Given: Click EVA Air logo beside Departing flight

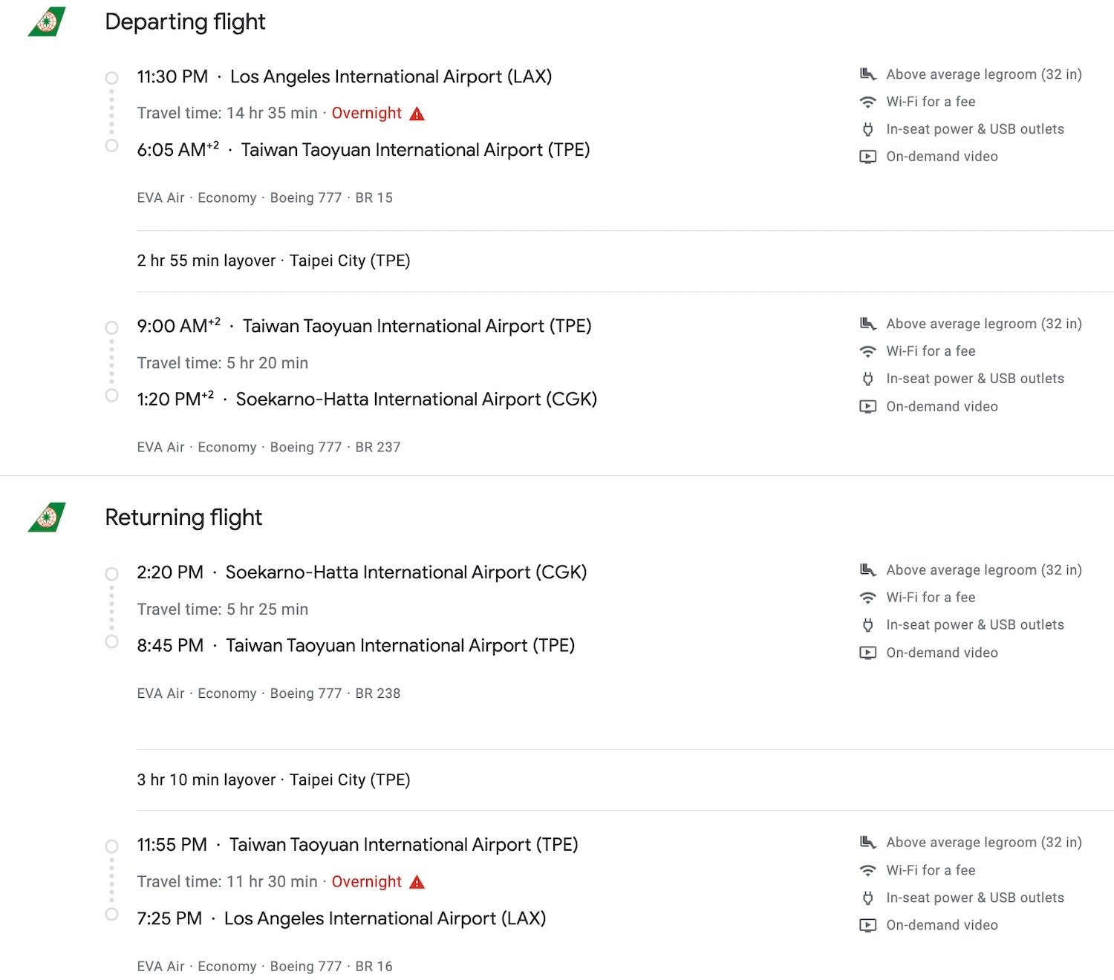Looking at the screenshot, I should 47,22.
